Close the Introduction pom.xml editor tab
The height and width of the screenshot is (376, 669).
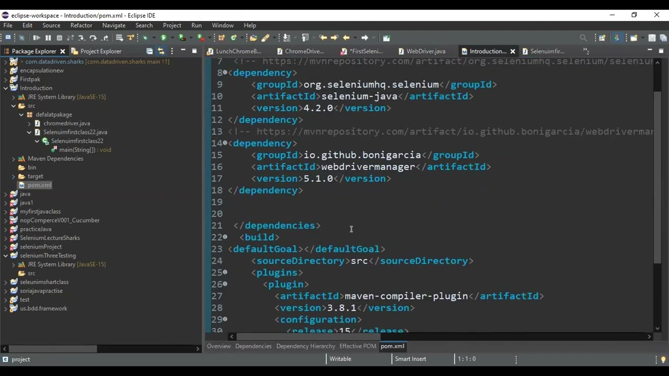(x=513, y=51)
